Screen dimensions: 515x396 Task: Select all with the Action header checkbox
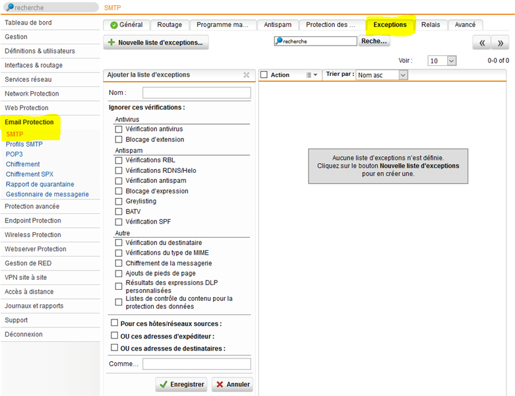pyautogui.click(x=264, y=75)
